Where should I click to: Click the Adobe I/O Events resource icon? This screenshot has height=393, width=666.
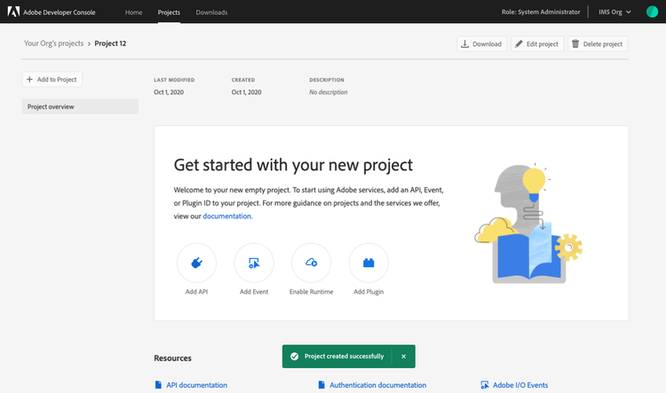[x=484, y=385]
